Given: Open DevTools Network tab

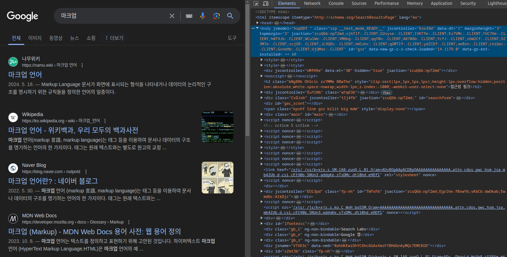Looking at the screenshot, I should [312, 3].
